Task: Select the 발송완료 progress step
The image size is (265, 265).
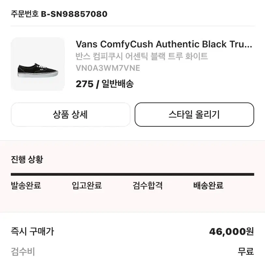Action: pyautogui.click(x=26, y=185)
